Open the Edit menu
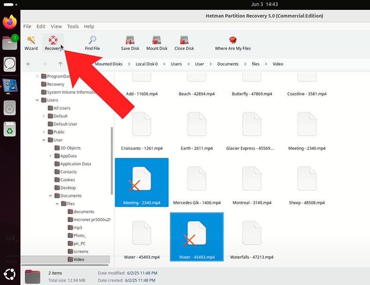 pyautogui.click(x=41, y=26)
